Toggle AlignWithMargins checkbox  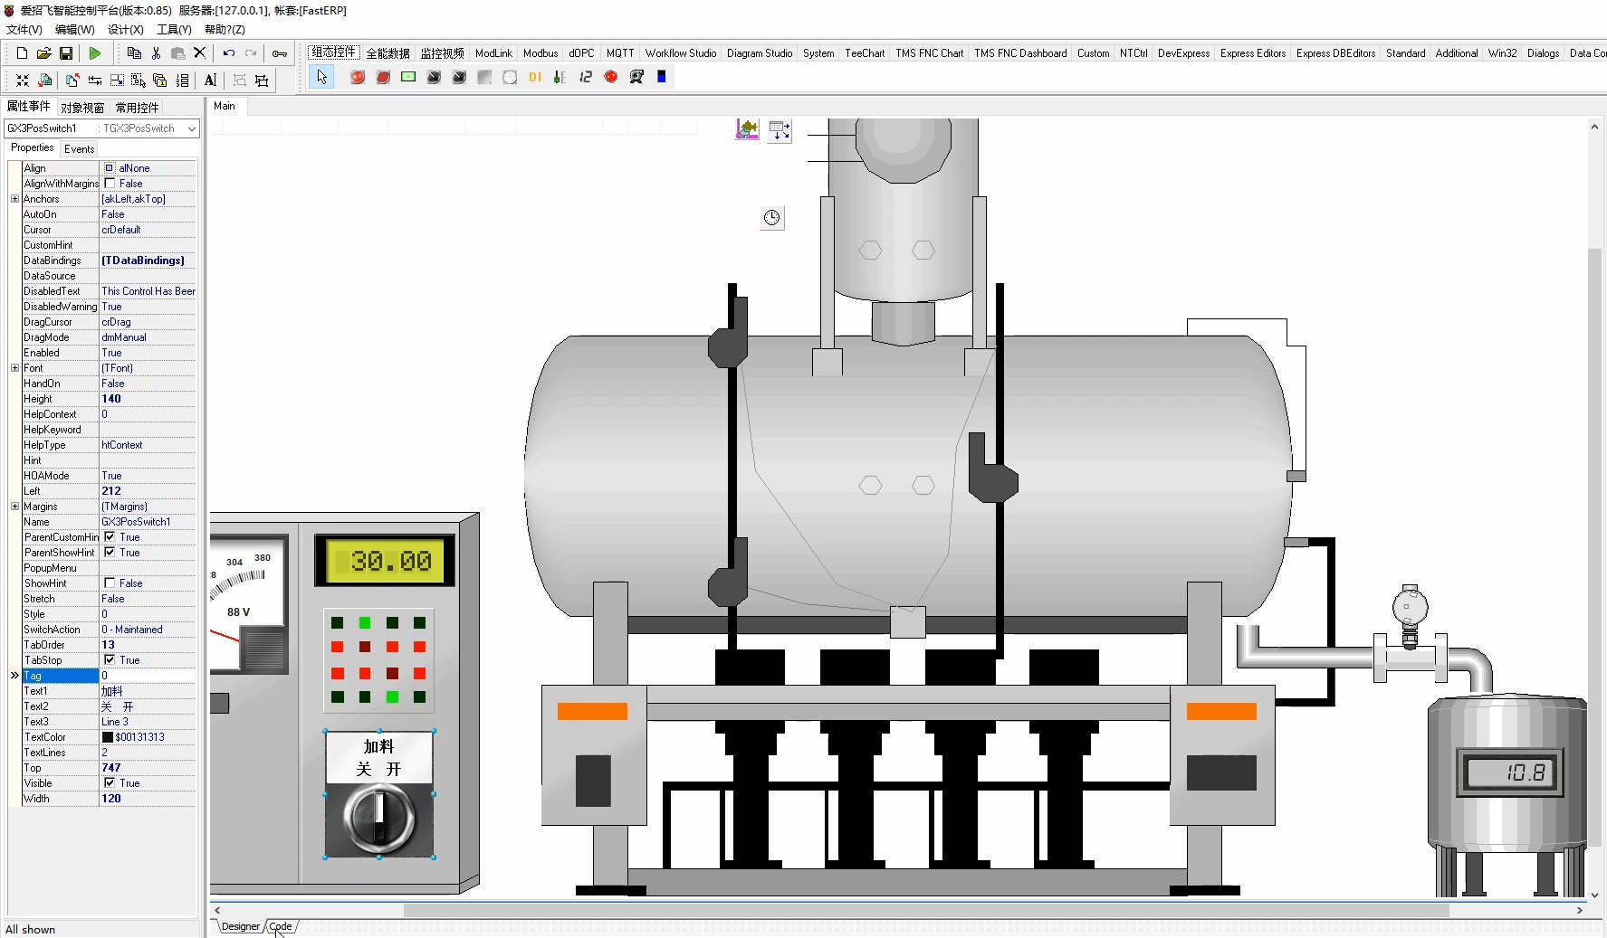click(110, 183)
